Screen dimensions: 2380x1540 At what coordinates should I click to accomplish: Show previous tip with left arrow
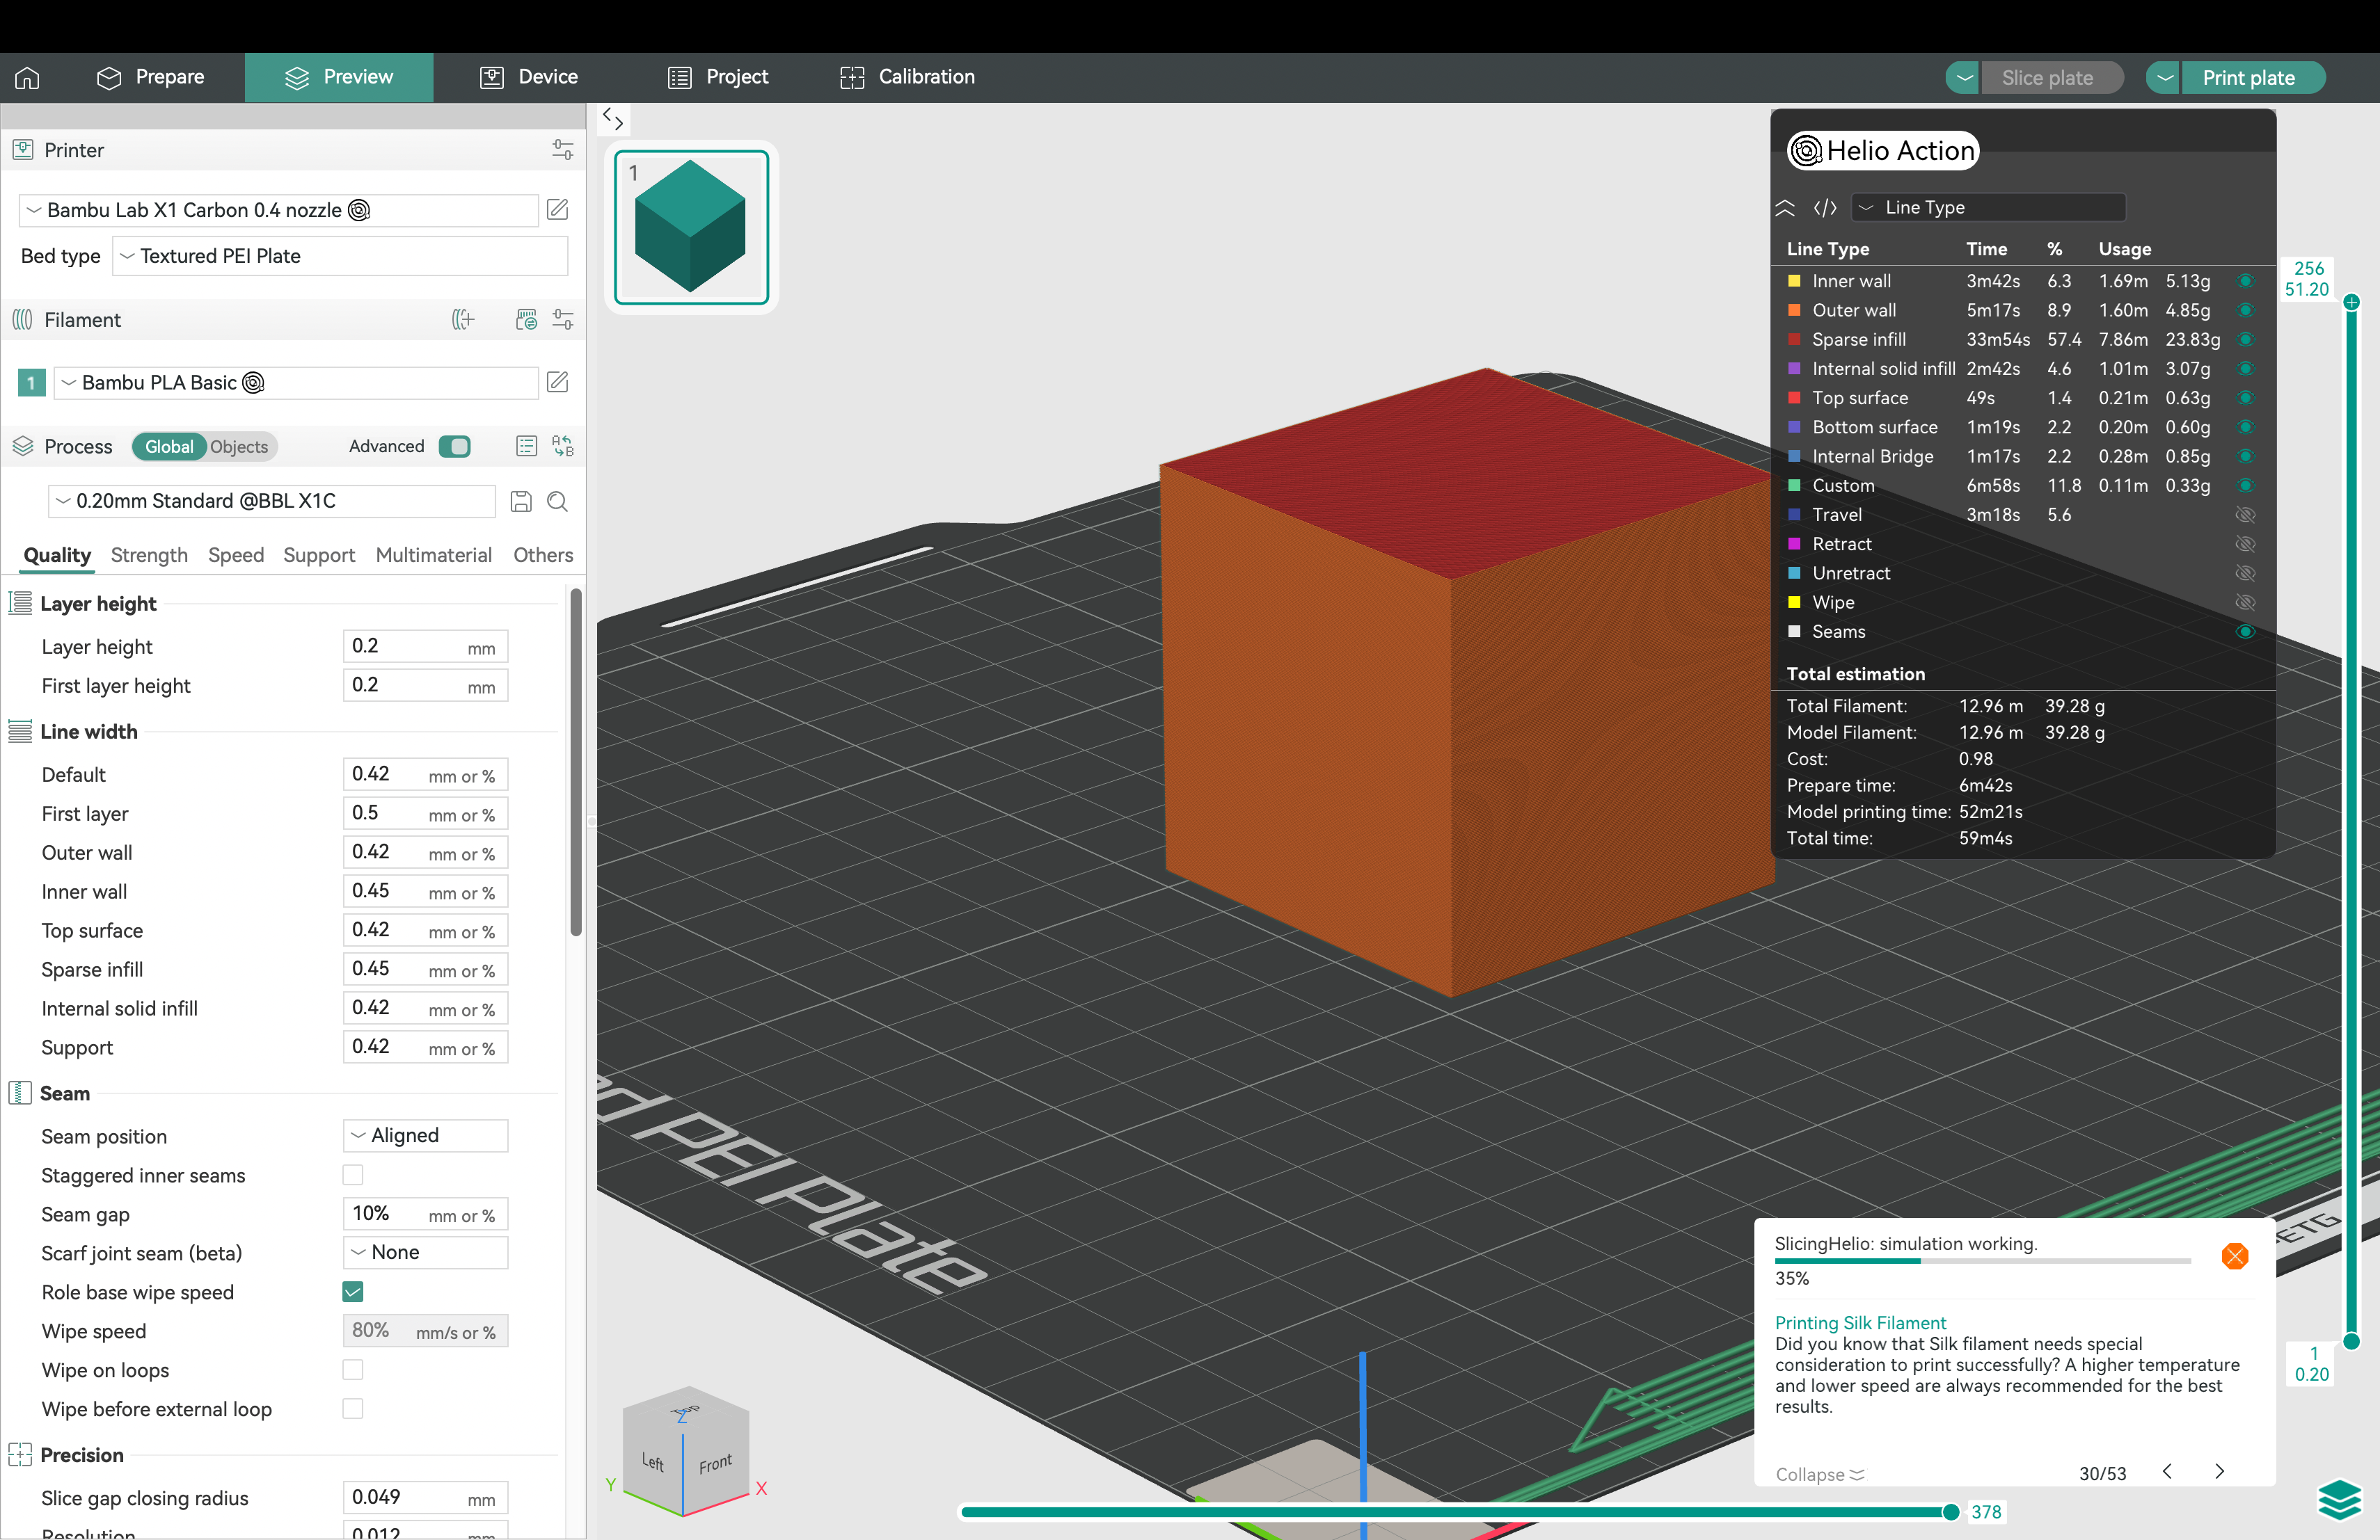pos(2166,1471)
